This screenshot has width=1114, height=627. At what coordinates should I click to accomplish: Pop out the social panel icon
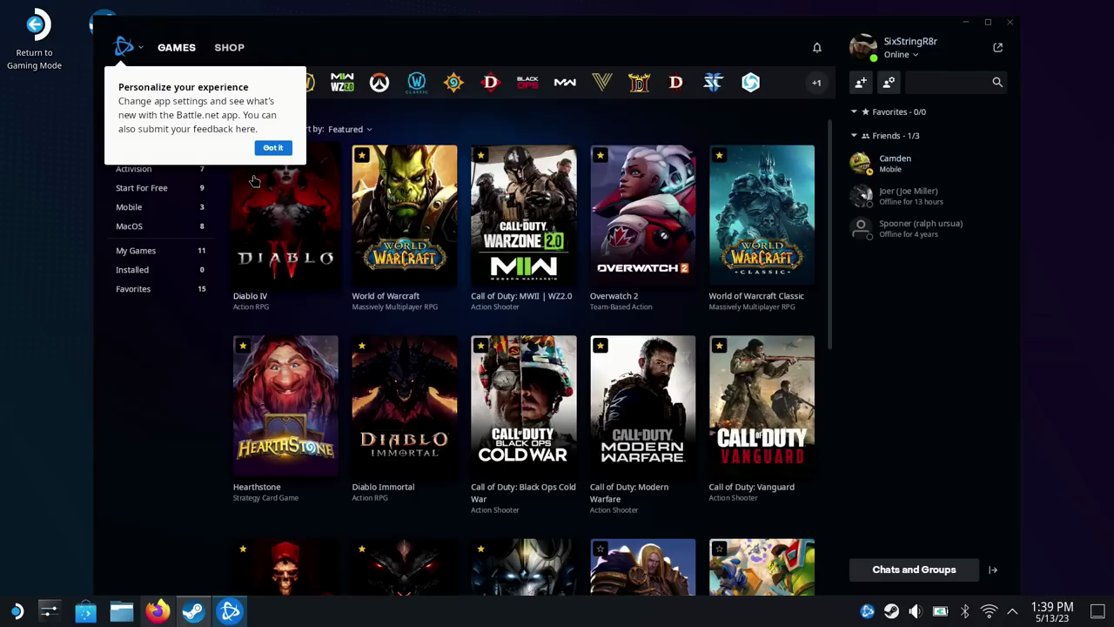[x=997, y=48]
